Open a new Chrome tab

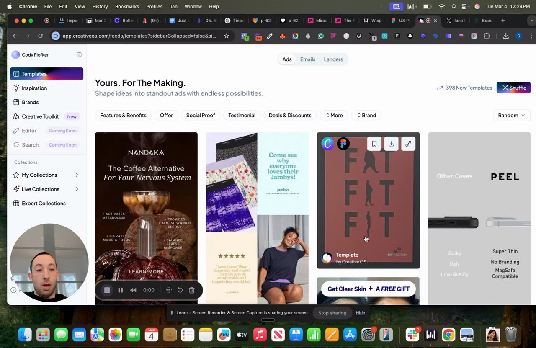(503, 21)
